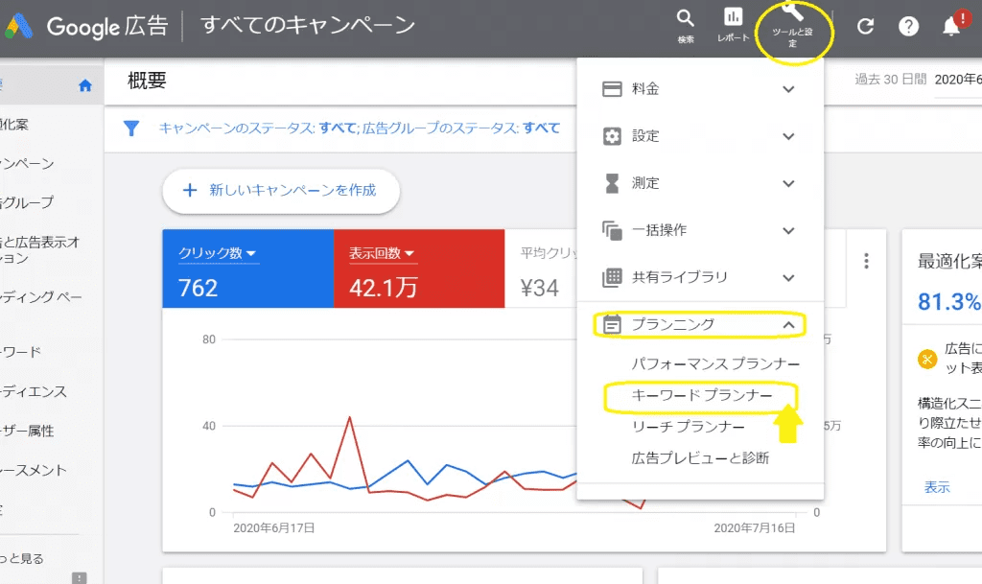Open the ツールと設定 wrench icon

pos(793,11)
